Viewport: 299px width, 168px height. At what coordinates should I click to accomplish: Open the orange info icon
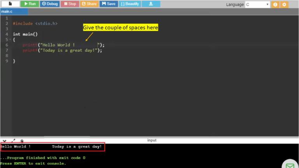(275, 4)
